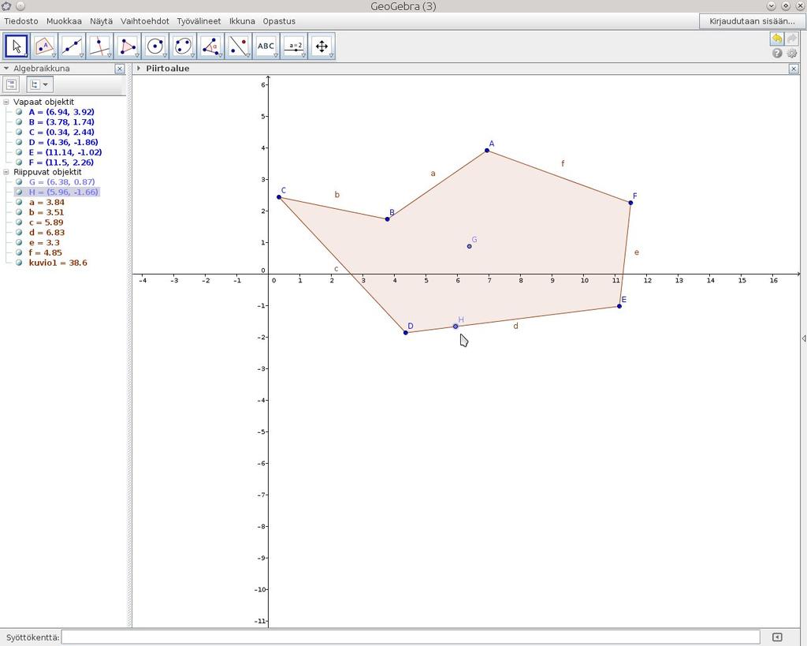Toggle visibility of point H
This screenshot has height=646, width=807.
point(19,192)
